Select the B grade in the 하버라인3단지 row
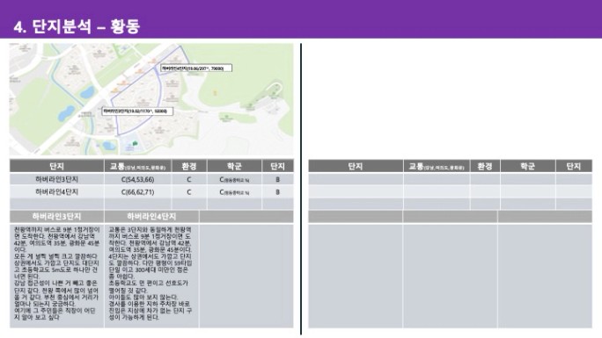 point(277,179)
